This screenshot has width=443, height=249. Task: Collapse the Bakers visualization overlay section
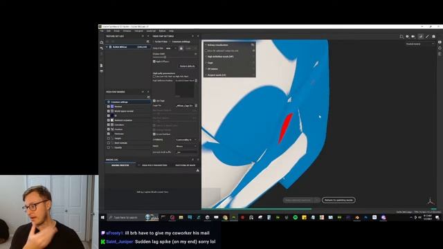[x=206, y=45]
